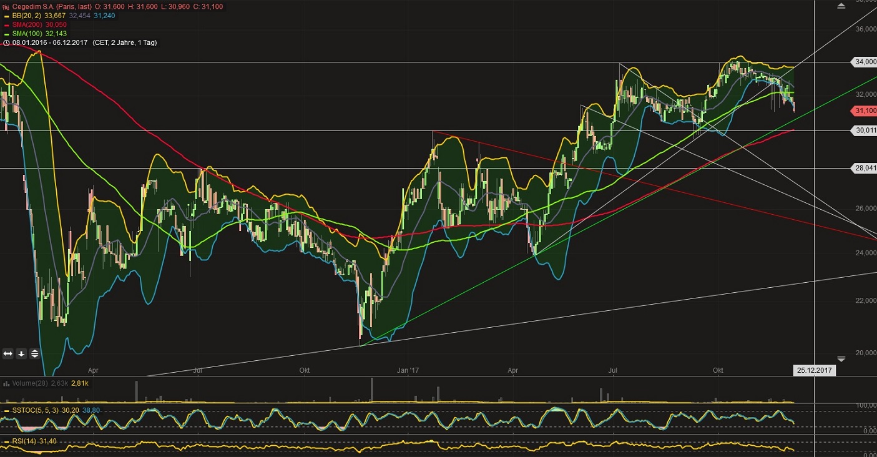The width and height of the screenshot is (877, 457).
Task: Click the 25.12.2017 date marker on time axis
Action: [x=813, y=370]
